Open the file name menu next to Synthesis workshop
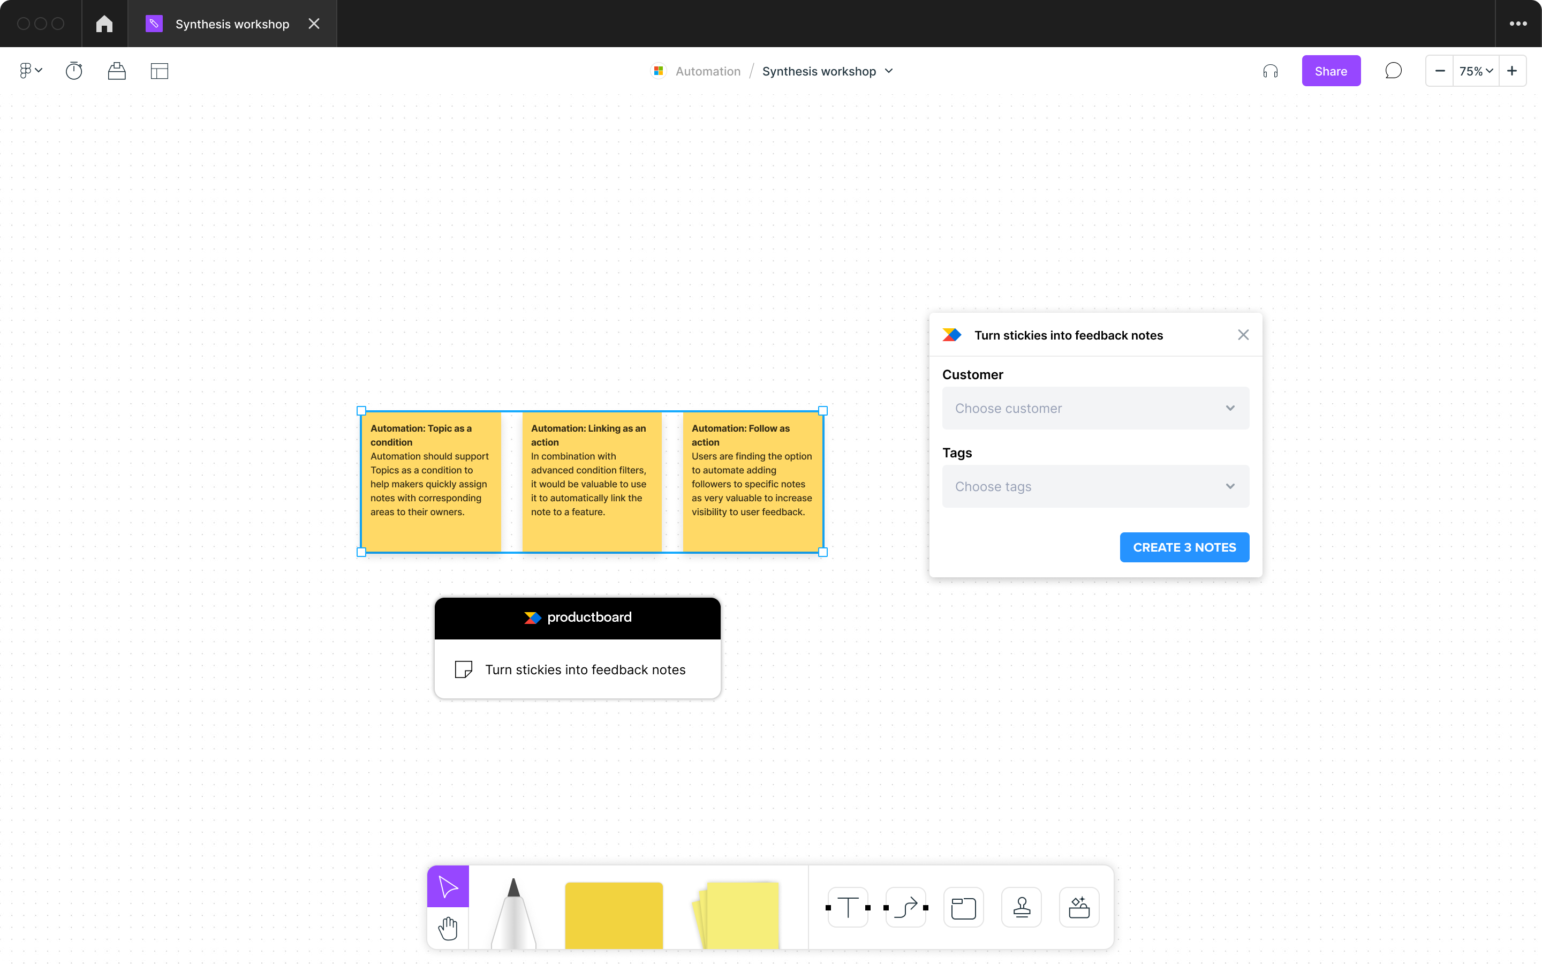Viewport: 1542px width, 964px height. click(x=889, y=71)
